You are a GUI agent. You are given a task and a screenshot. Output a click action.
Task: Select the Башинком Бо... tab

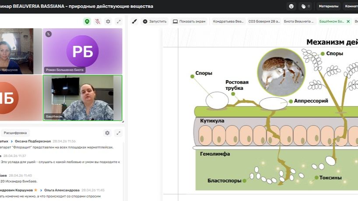pyautogui.click(x=331, y=21)
